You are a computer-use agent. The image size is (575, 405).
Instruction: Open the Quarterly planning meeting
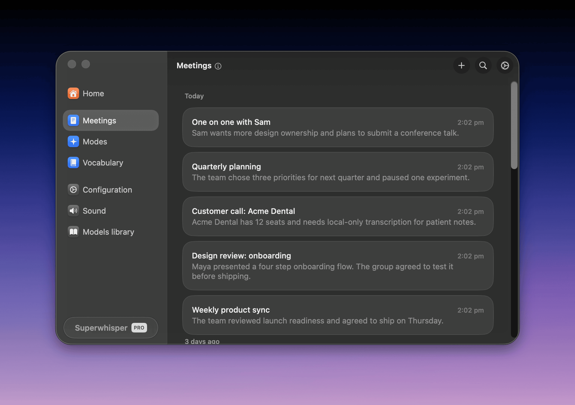[x=338, y=172]
